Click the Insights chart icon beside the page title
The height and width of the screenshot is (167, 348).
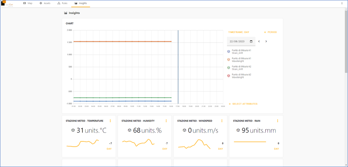(x=66, y=13)
